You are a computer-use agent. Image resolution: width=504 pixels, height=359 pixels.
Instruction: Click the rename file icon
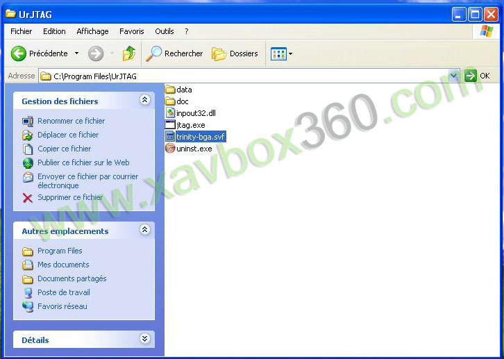(28, 121)
